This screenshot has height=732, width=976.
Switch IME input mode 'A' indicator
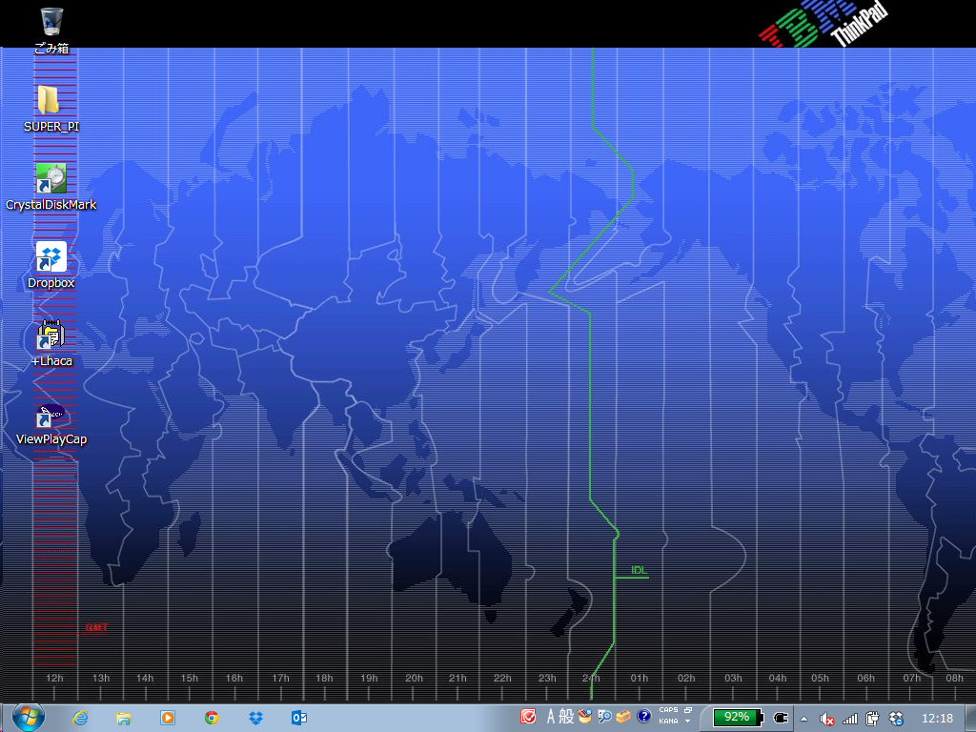pos(550,717)
